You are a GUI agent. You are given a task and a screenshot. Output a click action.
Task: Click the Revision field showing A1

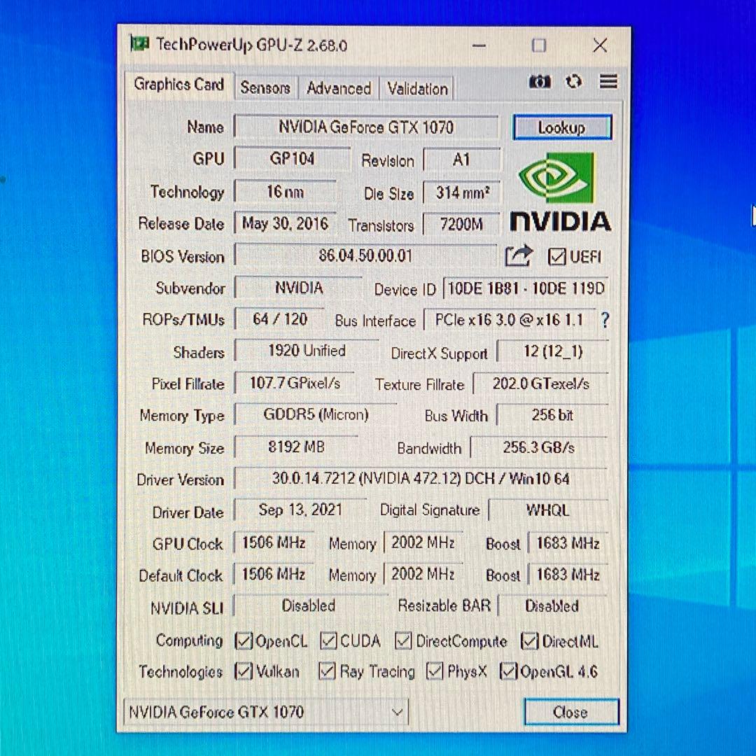462,160
